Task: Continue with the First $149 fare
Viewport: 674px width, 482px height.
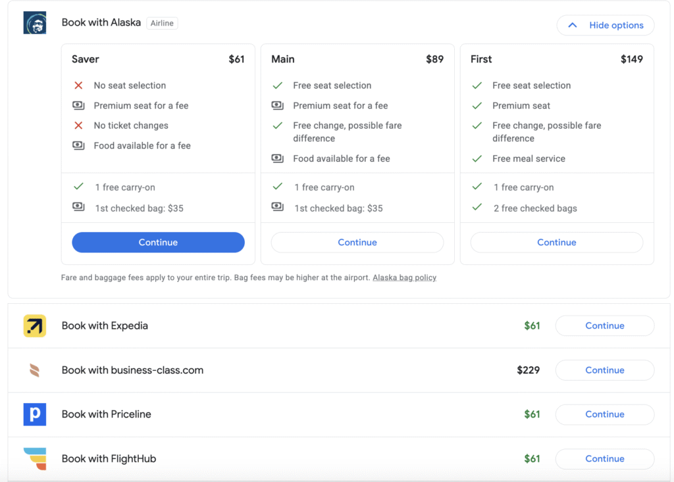Action: [557, 242]
